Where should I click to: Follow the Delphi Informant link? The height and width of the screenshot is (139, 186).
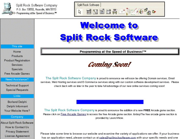(x=17, y=106)
